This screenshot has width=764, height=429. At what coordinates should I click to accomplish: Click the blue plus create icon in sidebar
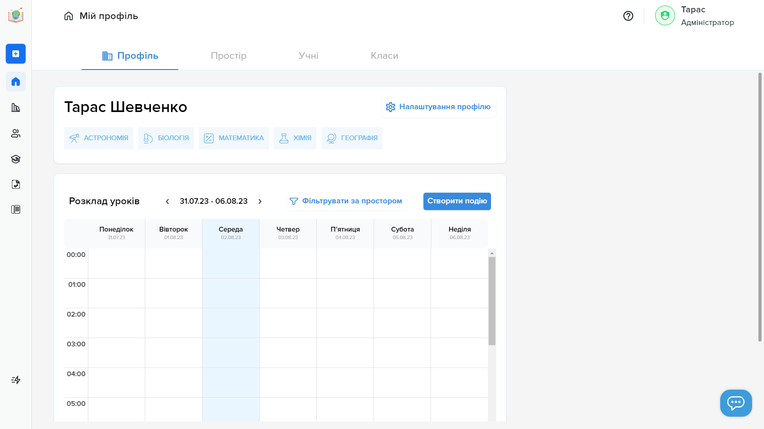[x=16, y=54]
